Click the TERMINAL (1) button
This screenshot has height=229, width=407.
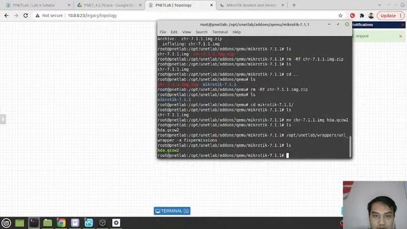point(172,211)
